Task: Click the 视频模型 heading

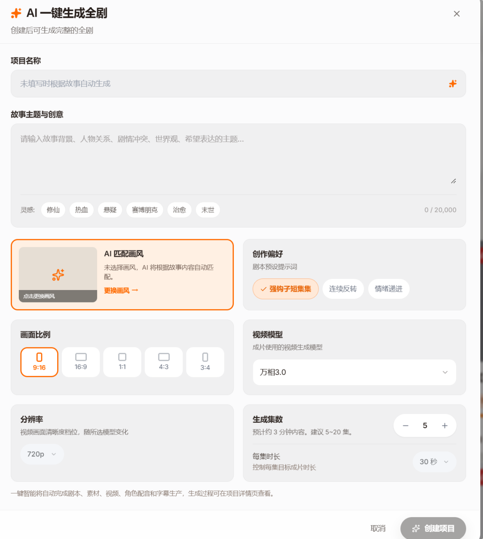Action: pos(267,334)
